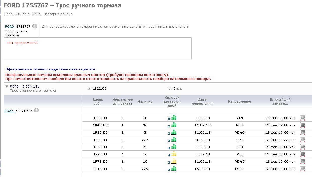
Task: Click direction code FOZ1
Action: (239, 169)
